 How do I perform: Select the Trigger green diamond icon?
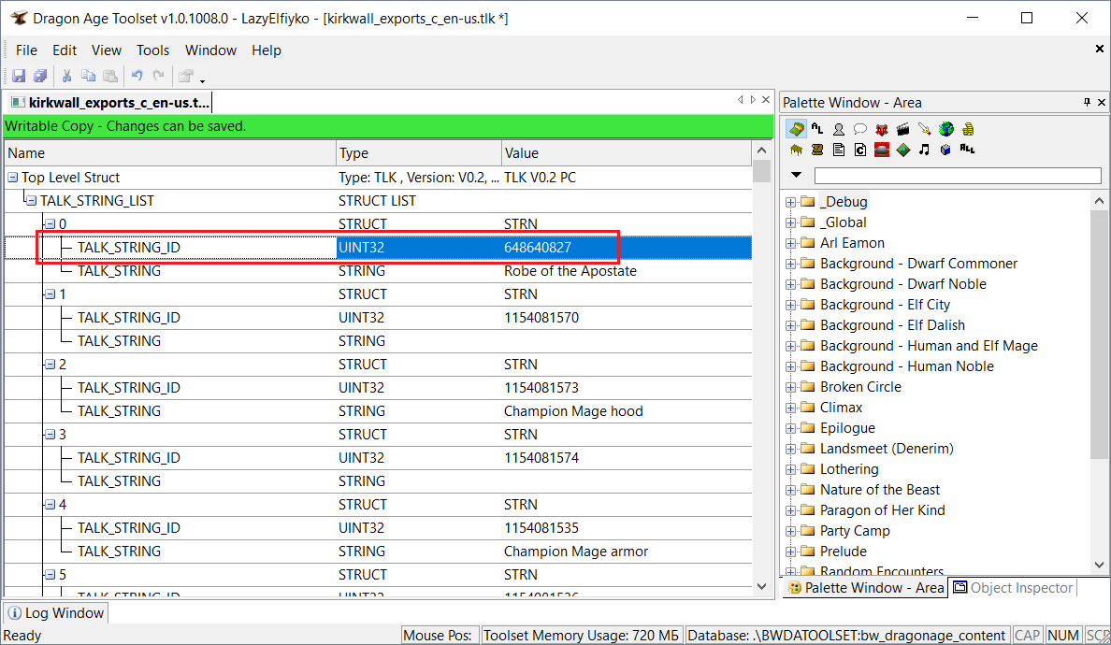(x=902, y=150)
